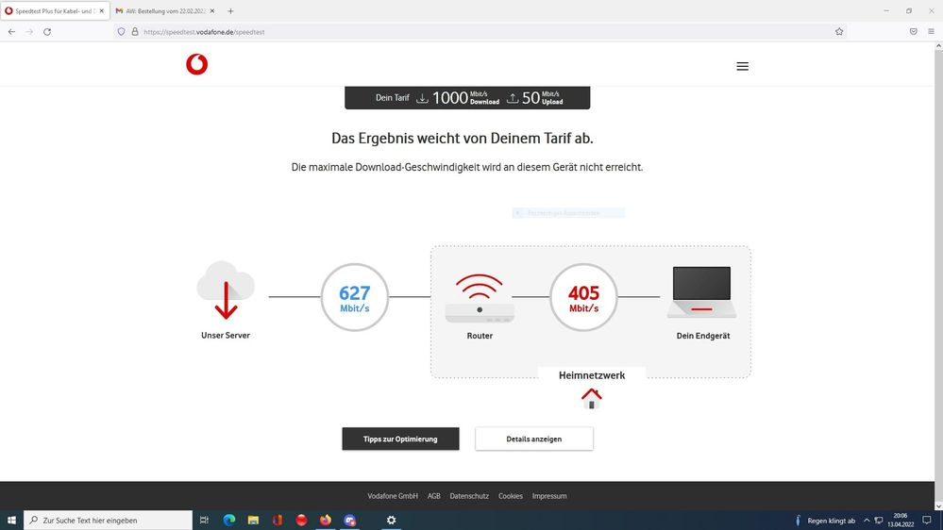The width and height of the screenshot is (943, 530).
Task: Open Firefox application menu
Action: tap(931, 32)
